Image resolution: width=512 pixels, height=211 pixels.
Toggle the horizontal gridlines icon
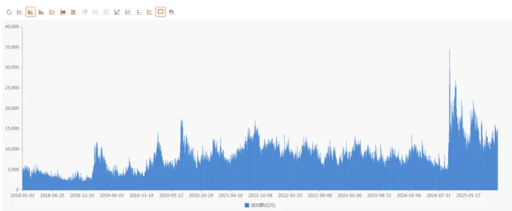pos(150,12)
